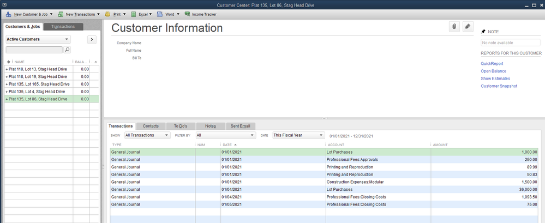Open the Filter By 'All' dropdown

click(x=225, y=135)
